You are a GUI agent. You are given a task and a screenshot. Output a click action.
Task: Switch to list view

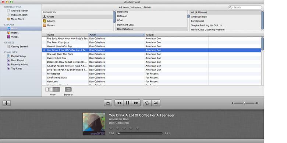[56, 89]
